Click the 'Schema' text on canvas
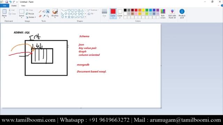The image size is (223, 125). click(x=84, y=36)
